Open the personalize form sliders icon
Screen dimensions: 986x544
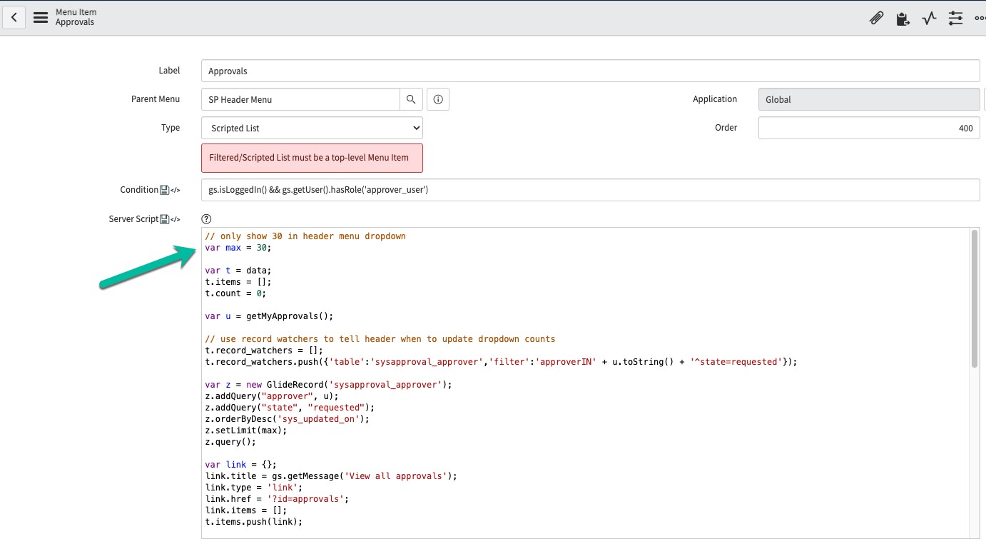pyautogui.click(x=955, y=18)
